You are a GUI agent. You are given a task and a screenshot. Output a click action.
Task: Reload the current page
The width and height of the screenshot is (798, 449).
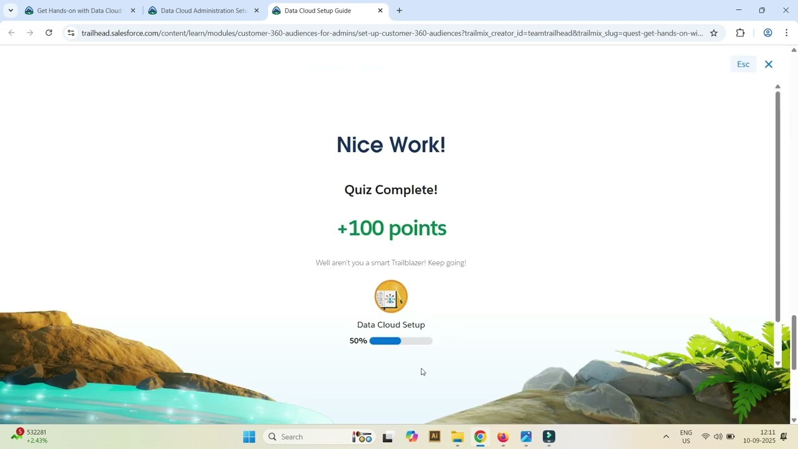[49, 33]
